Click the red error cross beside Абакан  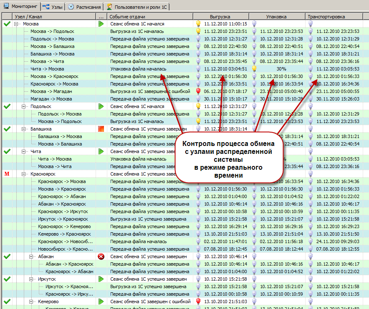coord(101,257)
